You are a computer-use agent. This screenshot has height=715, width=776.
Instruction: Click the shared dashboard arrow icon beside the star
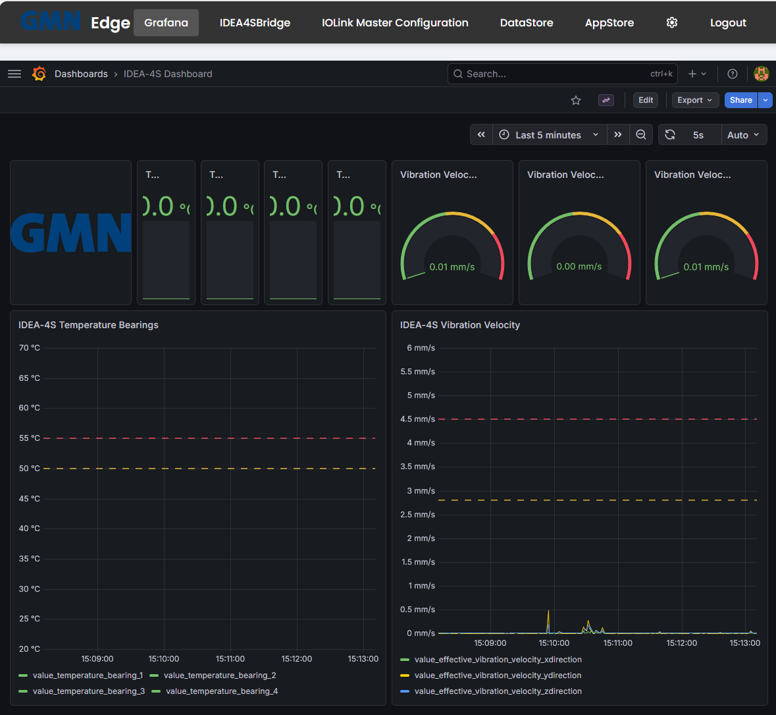click(x=606, y=100)
